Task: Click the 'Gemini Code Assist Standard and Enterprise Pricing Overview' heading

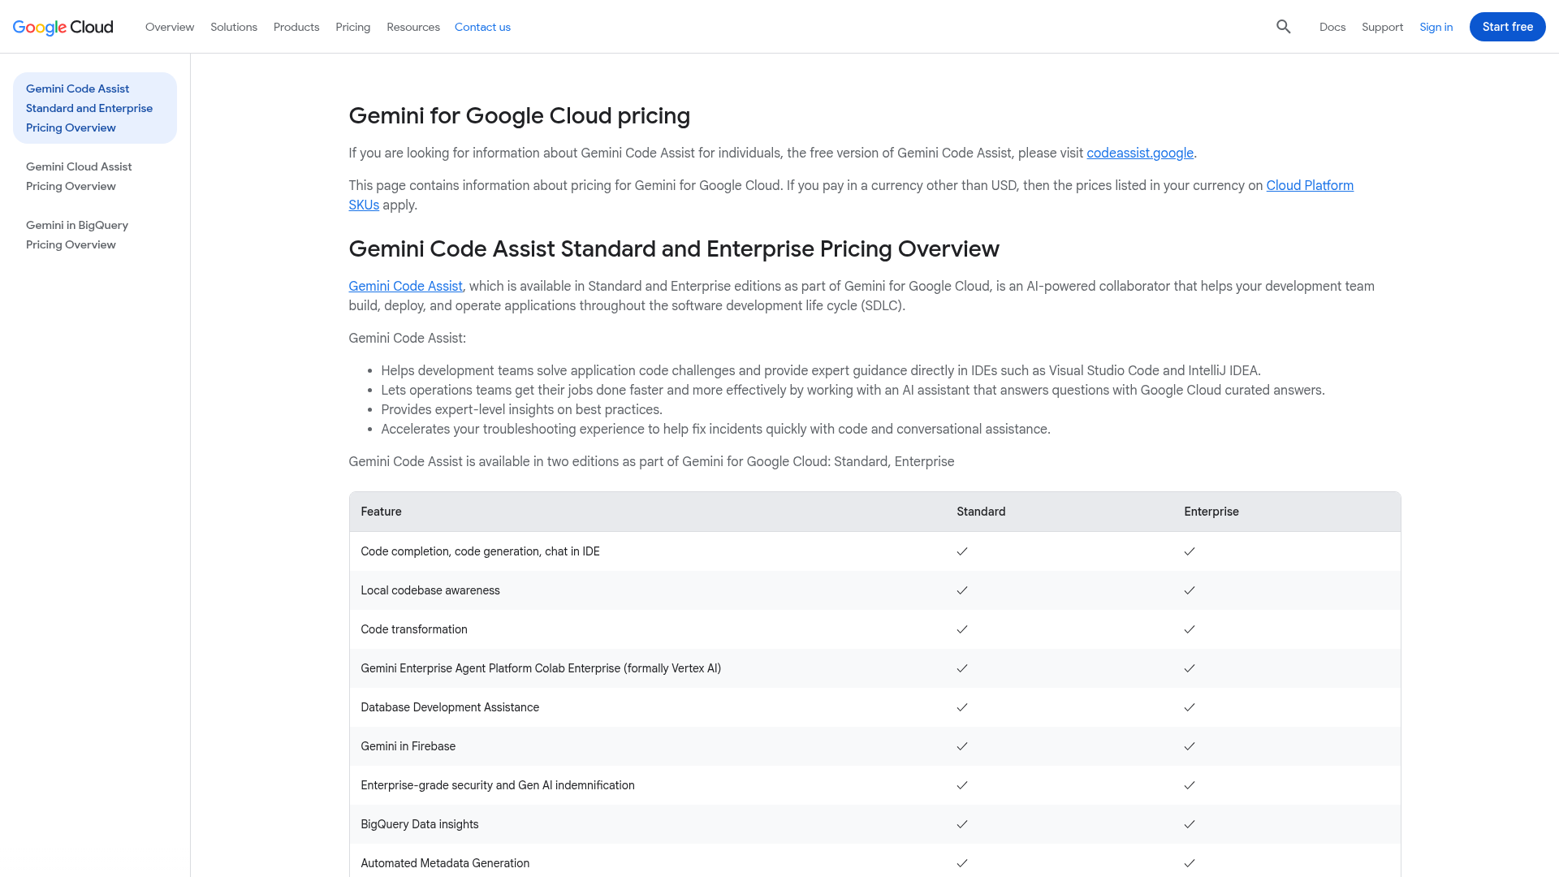Action: point(674,248)
